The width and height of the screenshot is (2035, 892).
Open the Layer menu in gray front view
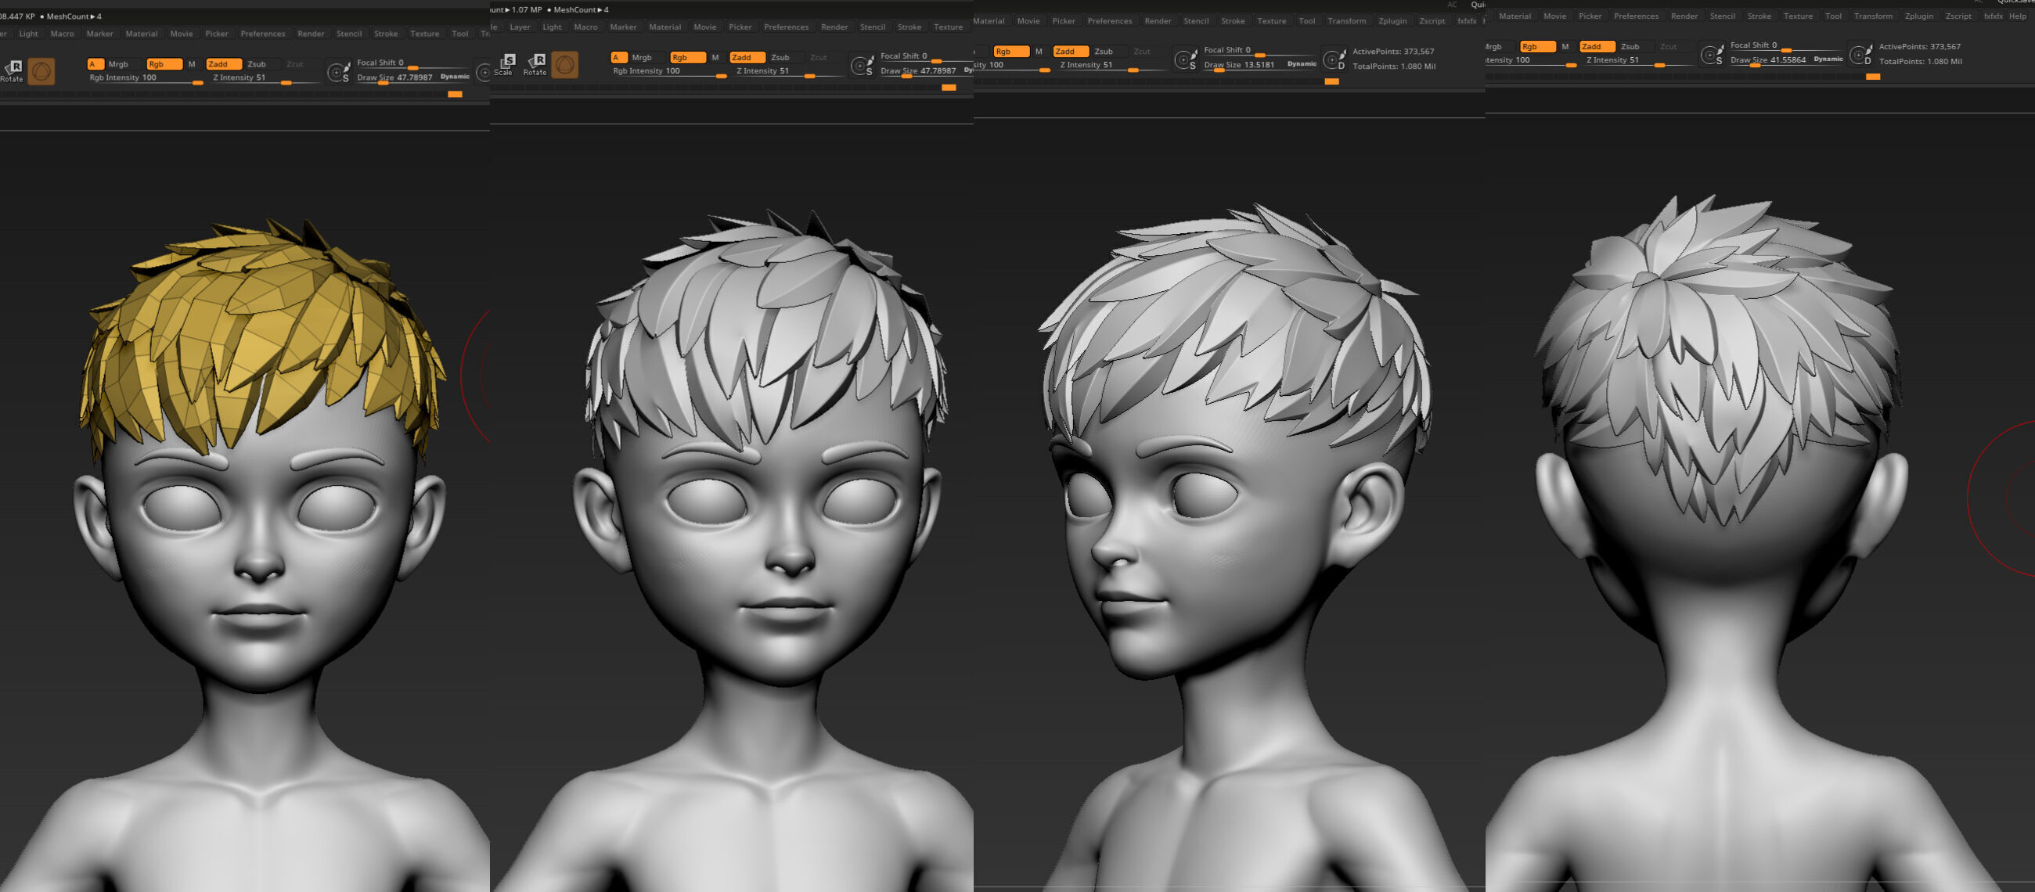[520, 27]
